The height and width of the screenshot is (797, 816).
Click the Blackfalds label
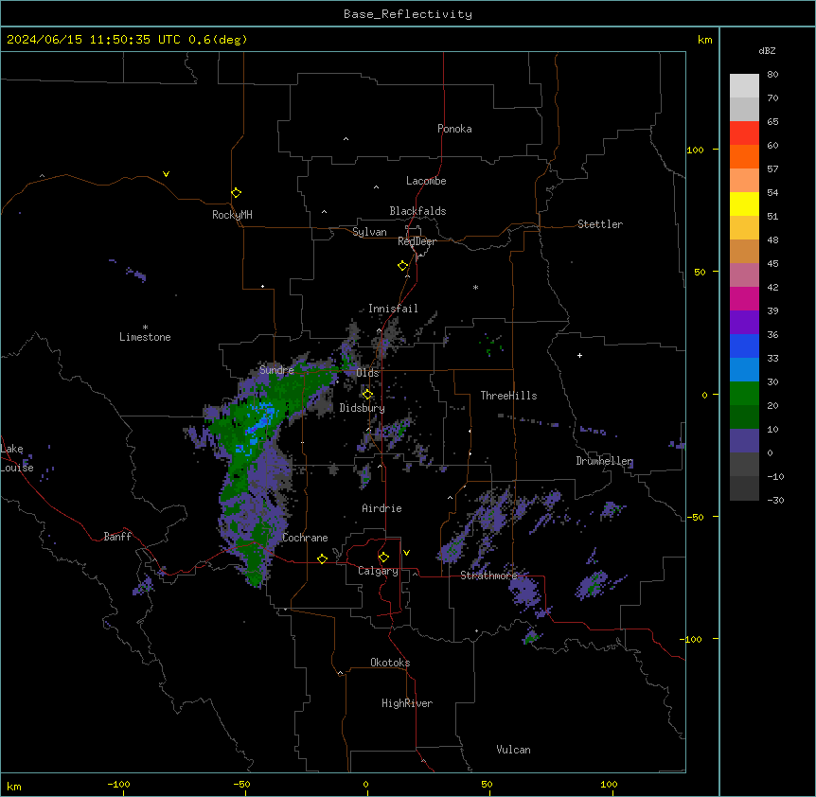[x=417, y=211]
